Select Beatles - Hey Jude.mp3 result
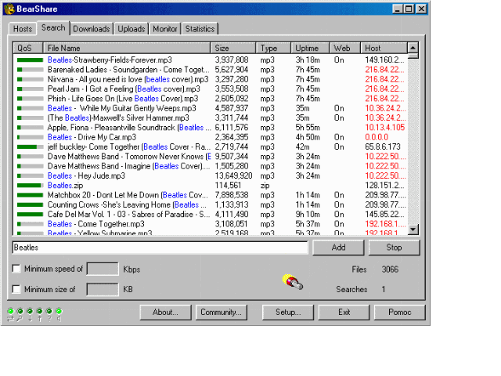 (x=86, y=175)
